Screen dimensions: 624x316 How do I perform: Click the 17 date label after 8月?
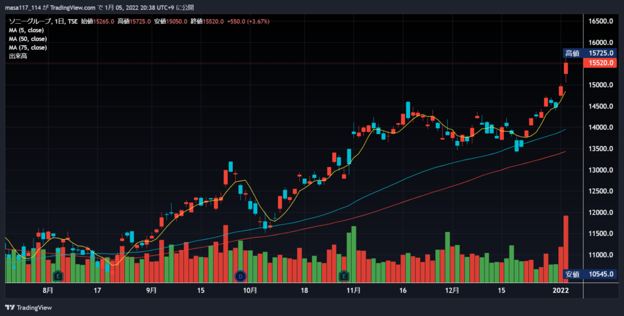pos(97,290)
